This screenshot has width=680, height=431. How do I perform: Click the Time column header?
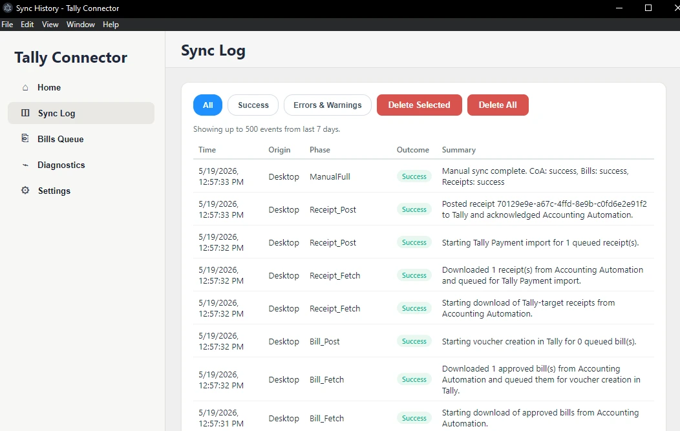point(207,150)
